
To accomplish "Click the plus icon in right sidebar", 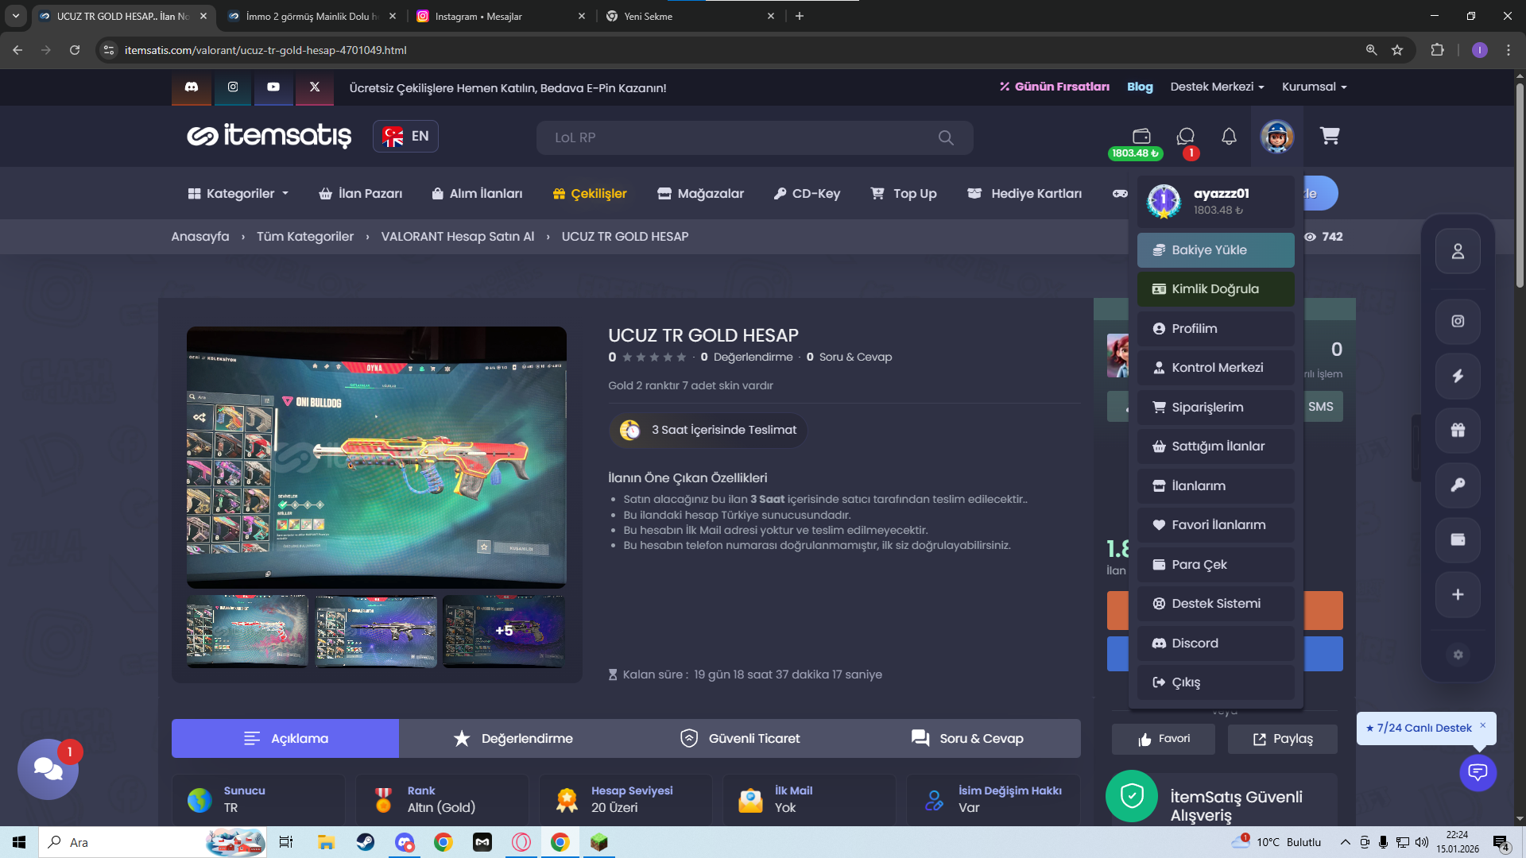I will click(x=1458, y=594).
